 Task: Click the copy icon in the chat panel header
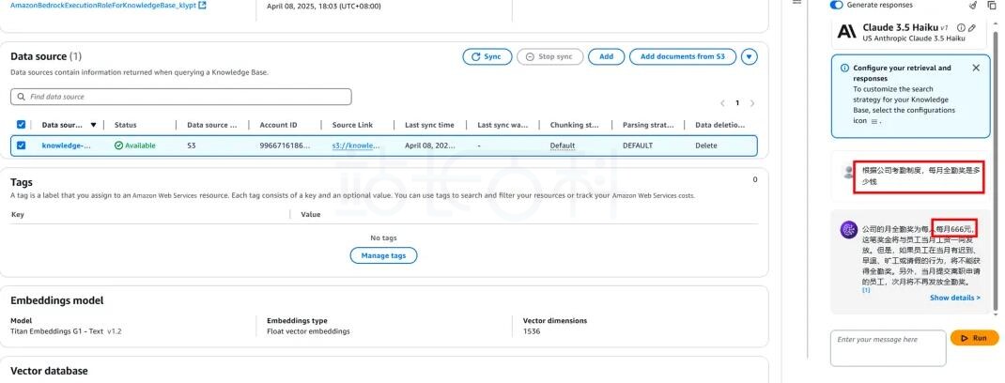coord(991,5)
